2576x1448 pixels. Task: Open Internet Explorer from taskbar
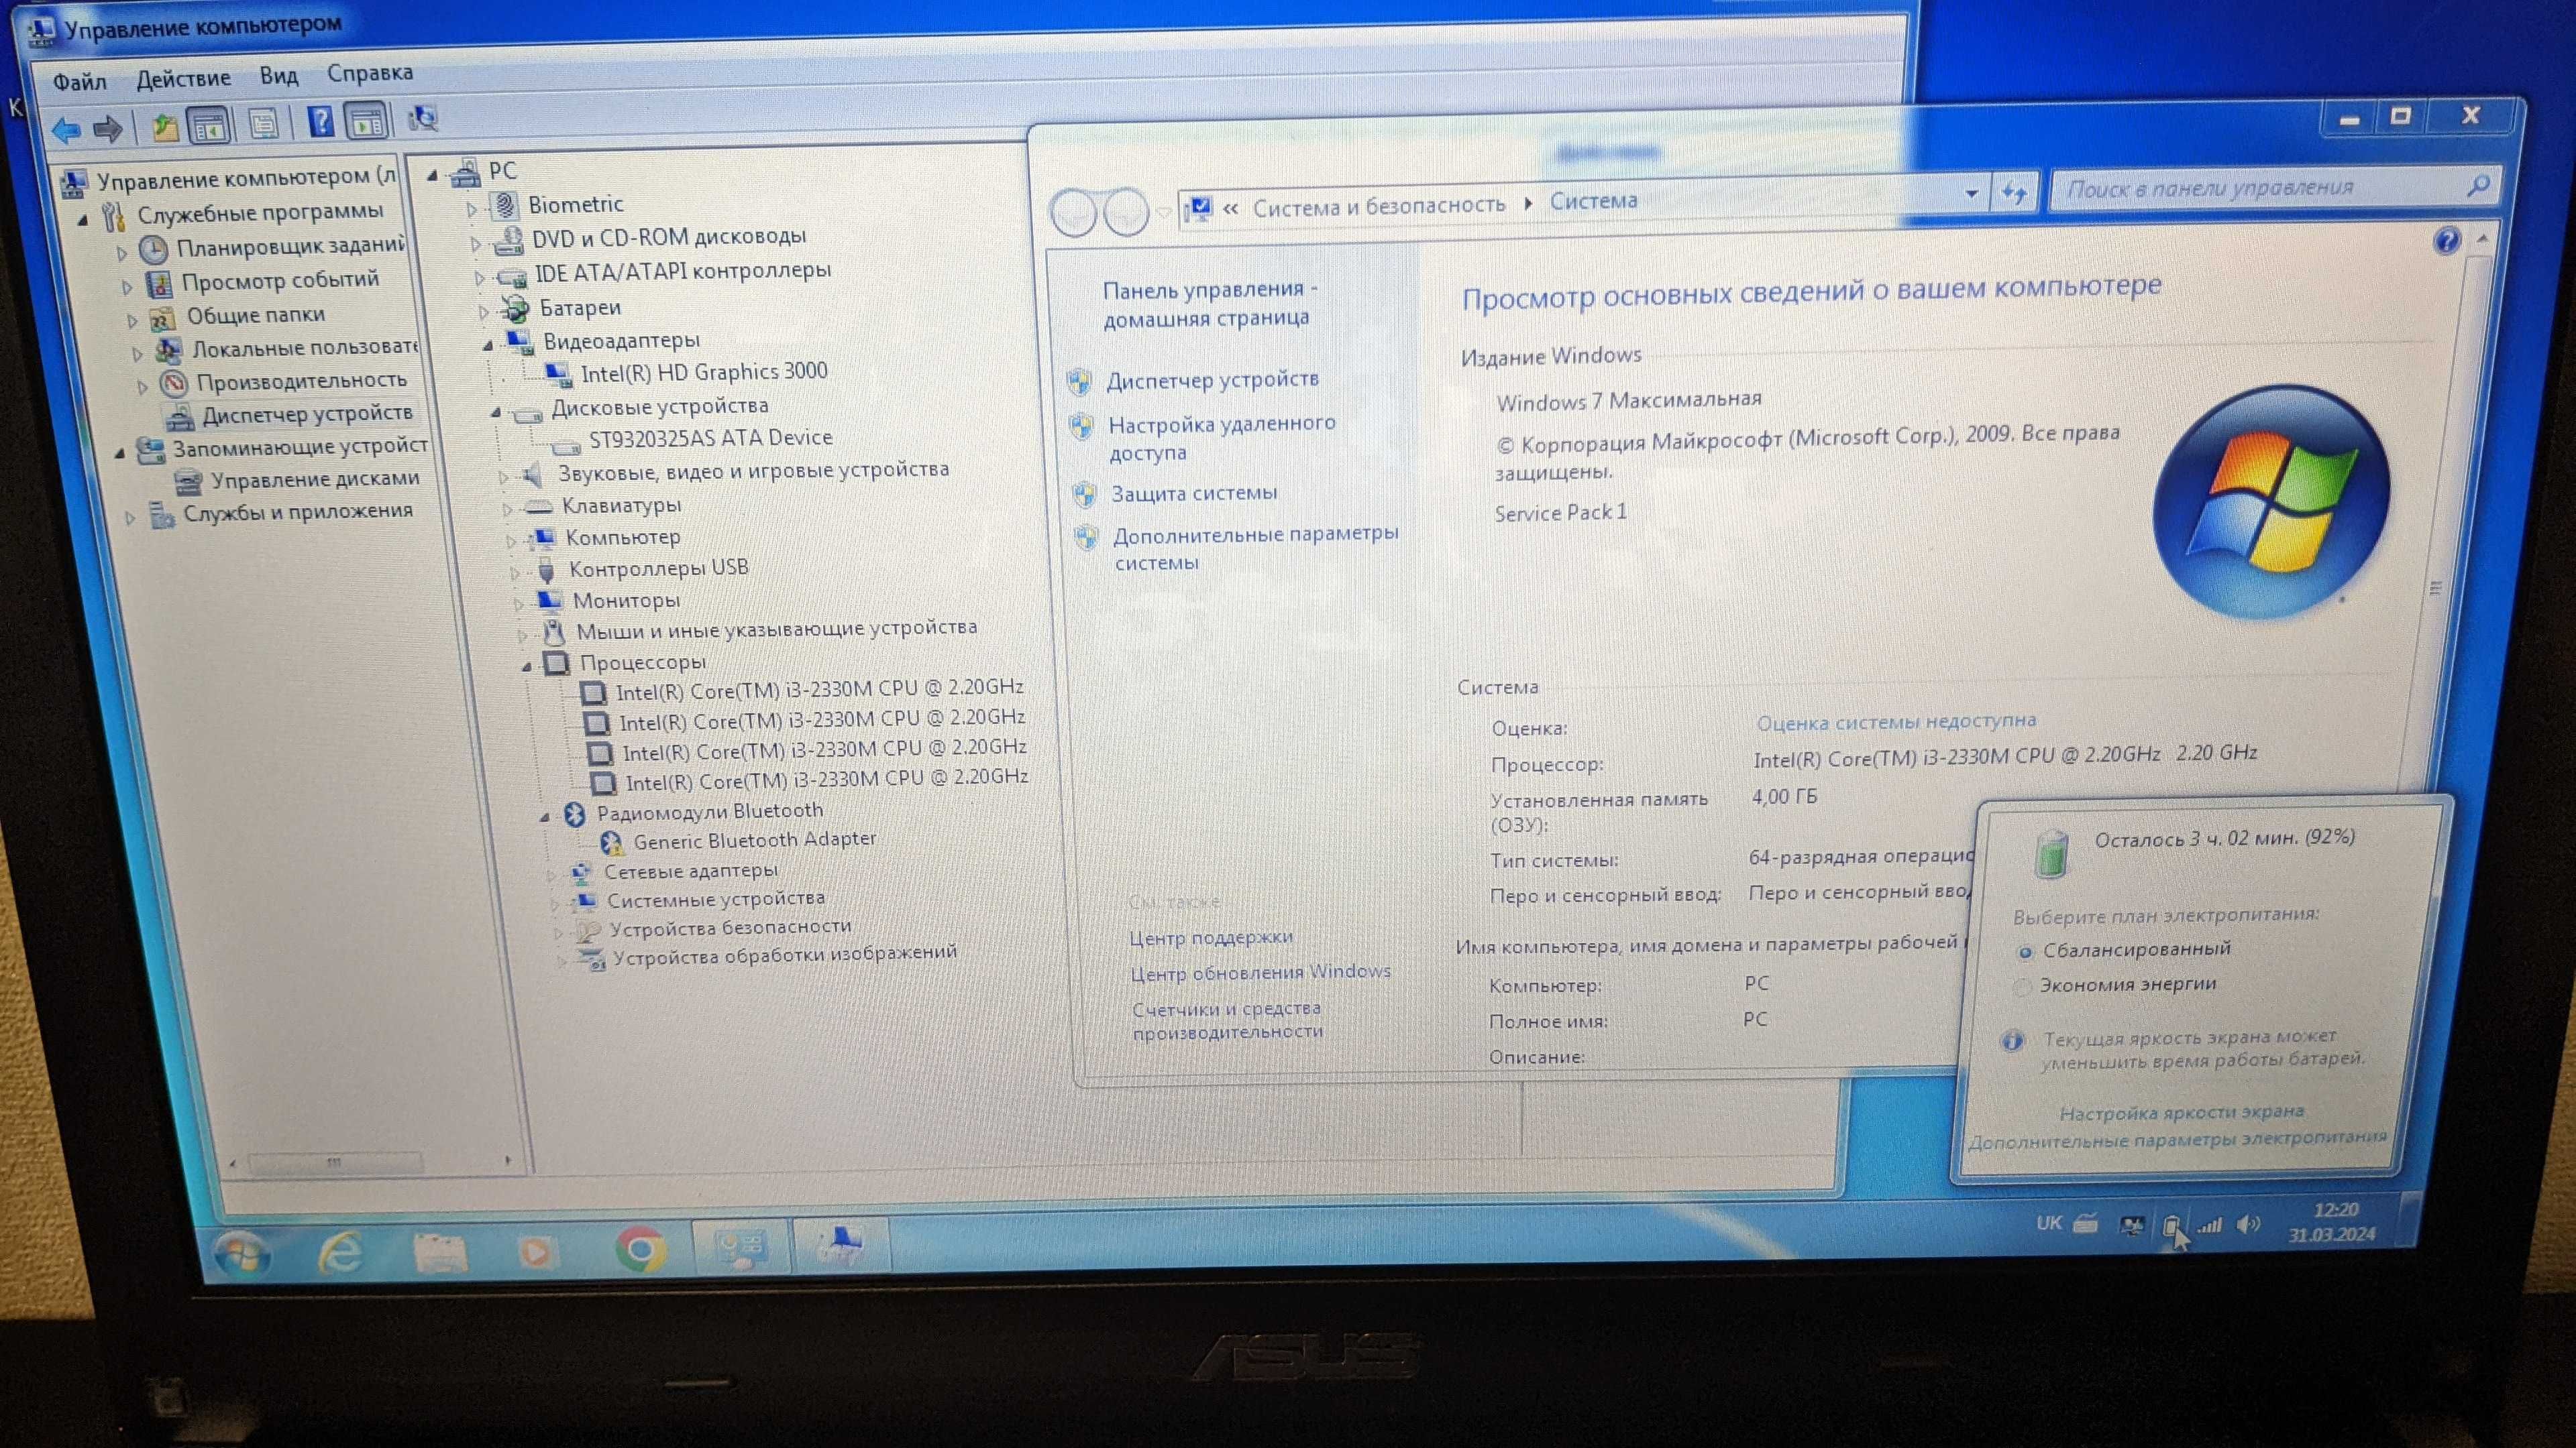(340, 1252)
